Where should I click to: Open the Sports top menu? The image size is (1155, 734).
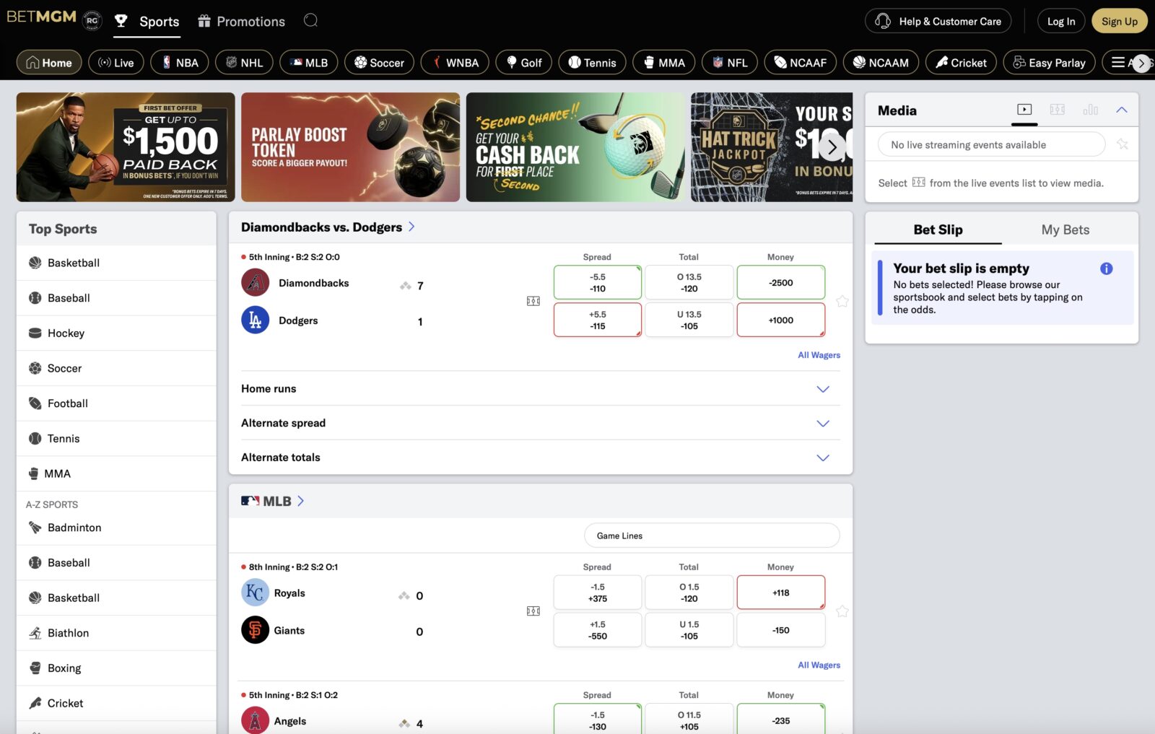pyautogui.click(x=147, y=22)
